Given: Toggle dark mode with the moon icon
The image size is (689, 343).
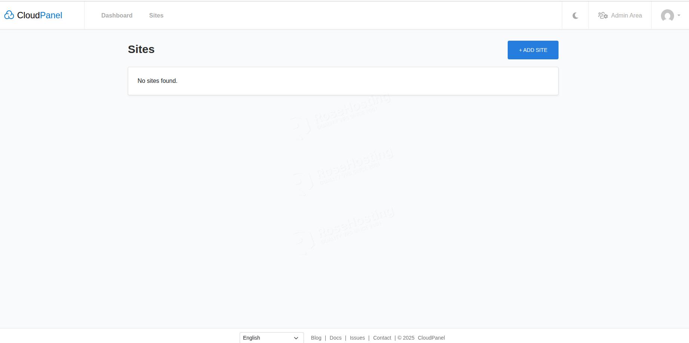Looking at the screenshot, I should pos(575,15).
